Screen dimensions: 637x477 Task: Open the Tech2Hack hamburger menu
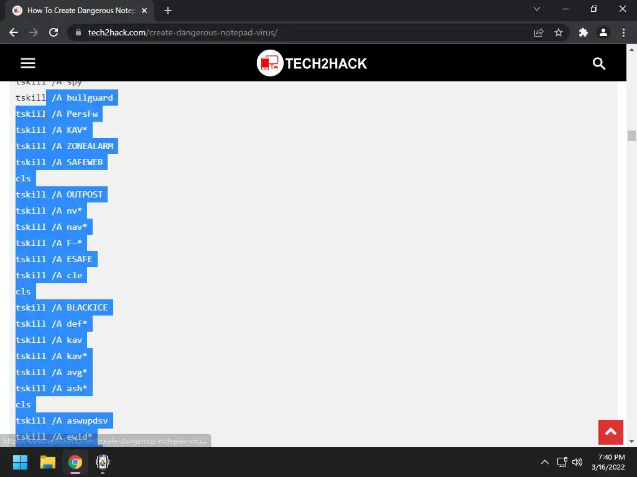click(x=28, y=63)
